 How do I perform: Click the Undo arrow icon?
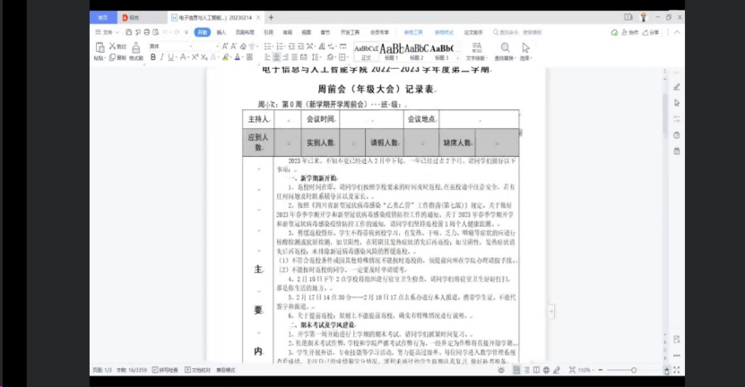165,32
